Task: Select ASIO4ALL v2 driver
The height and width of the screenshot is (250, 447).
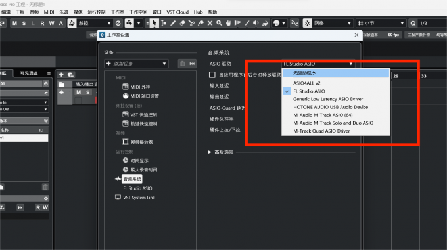Action: point(336,83)
